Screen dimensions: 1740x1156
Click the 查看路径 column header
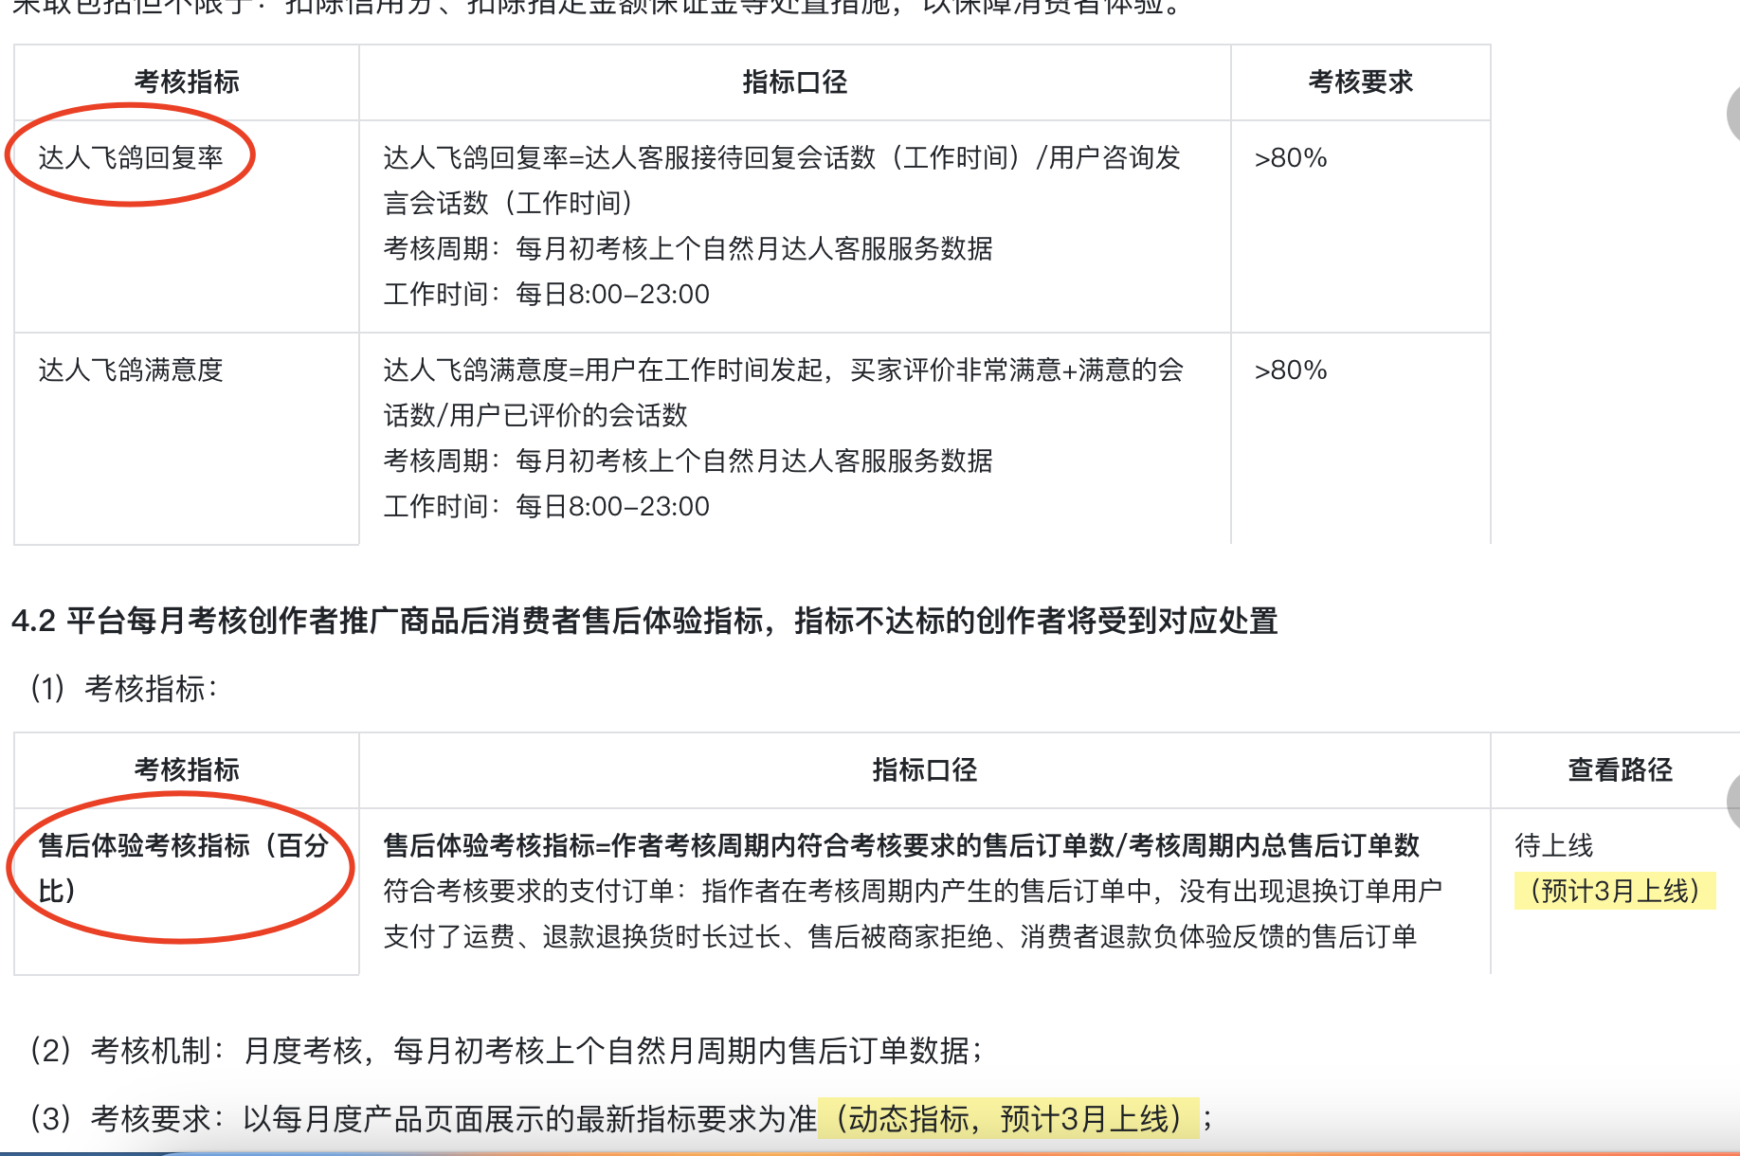click(1620, 770)
